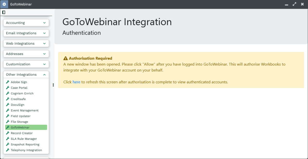This screenshot has width=308, height=159.
Task: Open Event Management integration
Action: [24, 111]
